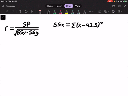Choose the Lasso Select tool
Viewport: 128px width, 96px height.
coord(26,11)
